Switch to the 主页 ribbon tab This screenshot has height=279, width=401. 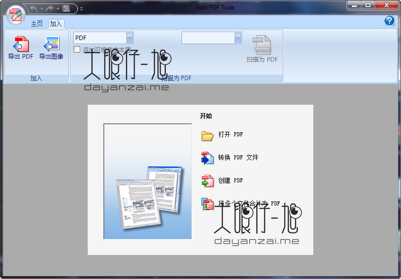(37, 24)
